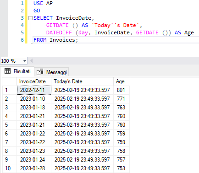The width and height of the screenshot is (199, 173).
Task: Click the Age column header
Action: click(122, 81)
